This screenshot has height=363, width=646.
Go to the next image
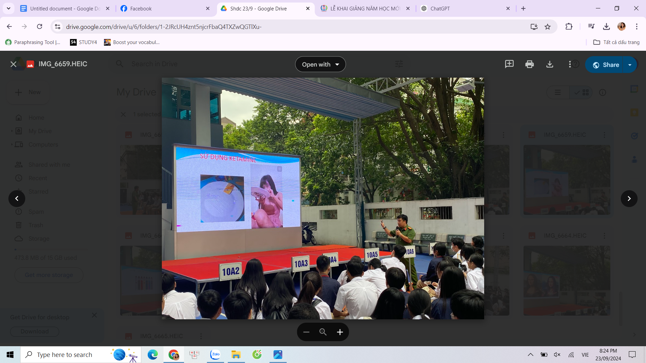point(629,199)
